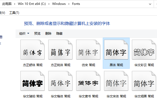
Task: Click the 删除 toolbar button
Action: [x=48, y=33]
